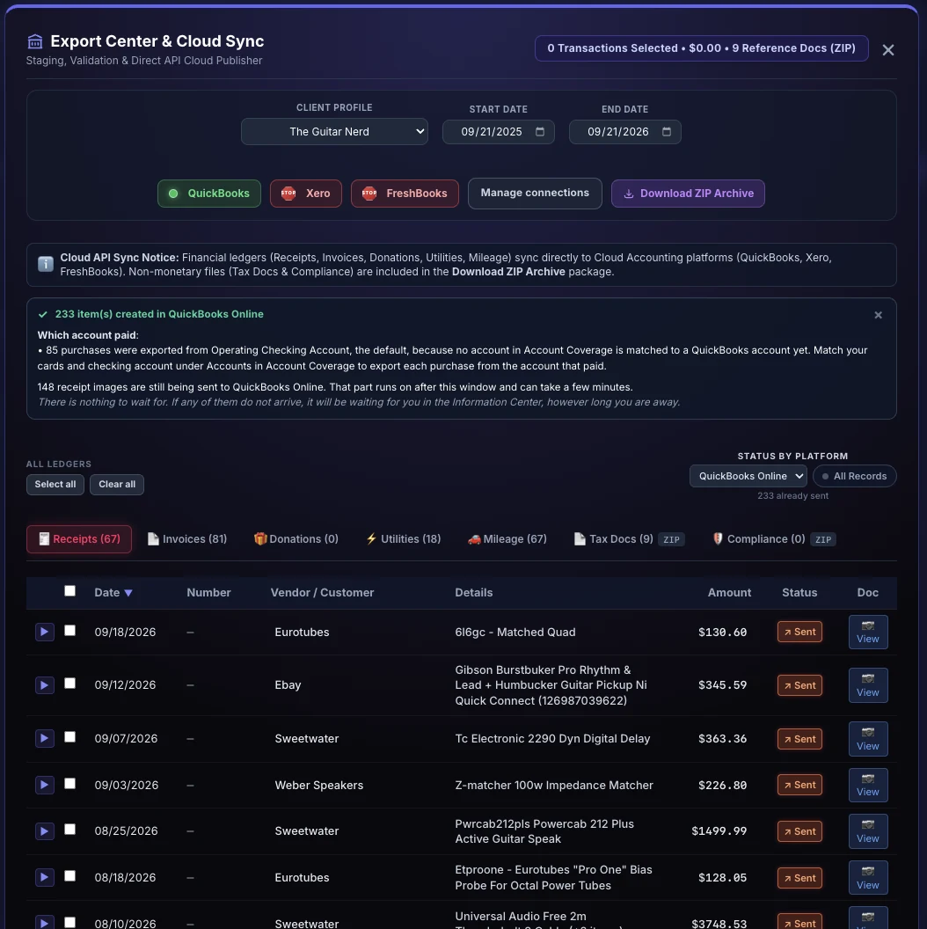Screen dimensions: 927x929
Task: Switch to the Receipts tab
Action: click(79, 539)
